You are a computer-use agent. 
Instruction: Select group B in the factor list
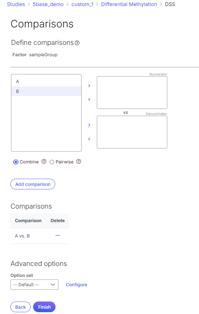tap(46, 91)
